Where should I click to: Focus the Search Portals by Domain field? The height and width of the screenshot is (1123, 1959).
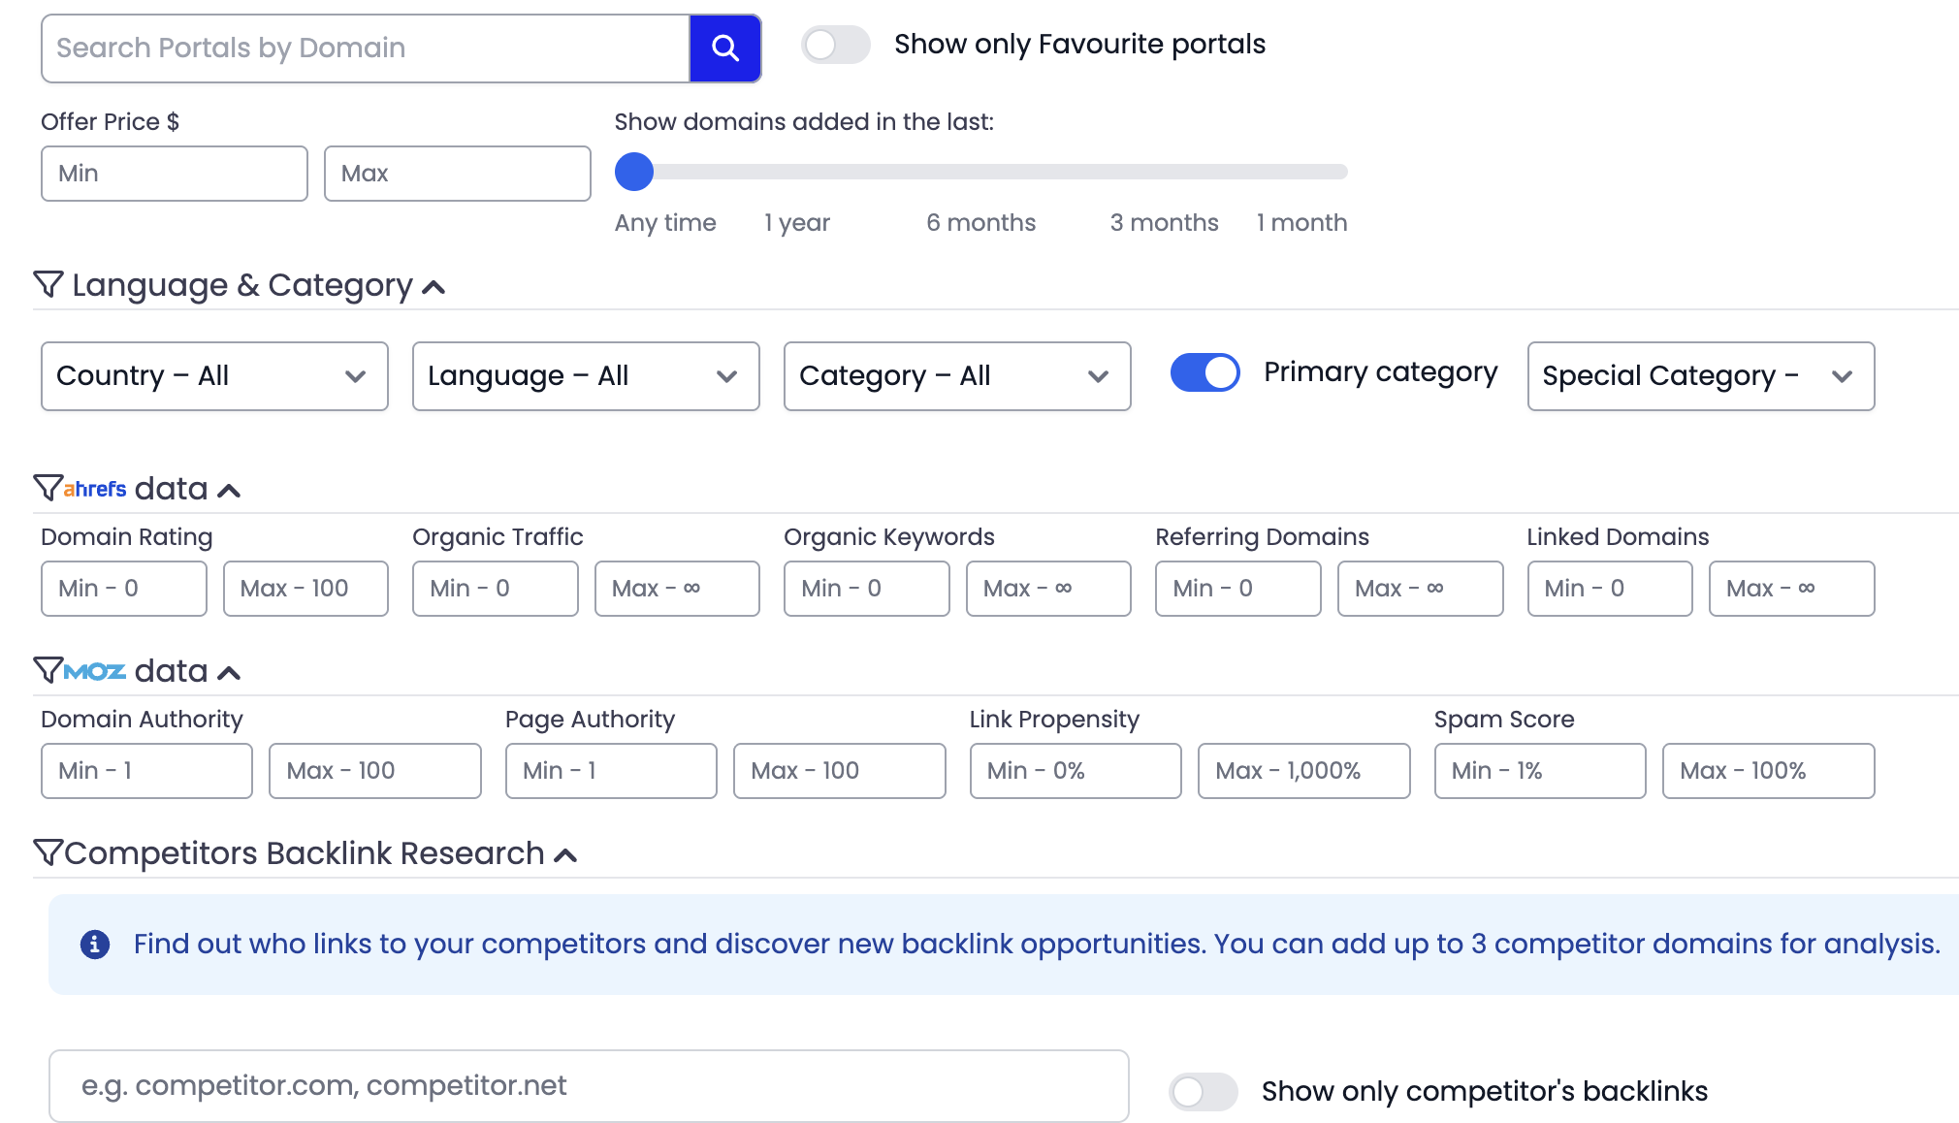pyautogui.click(x=366, y=48)
